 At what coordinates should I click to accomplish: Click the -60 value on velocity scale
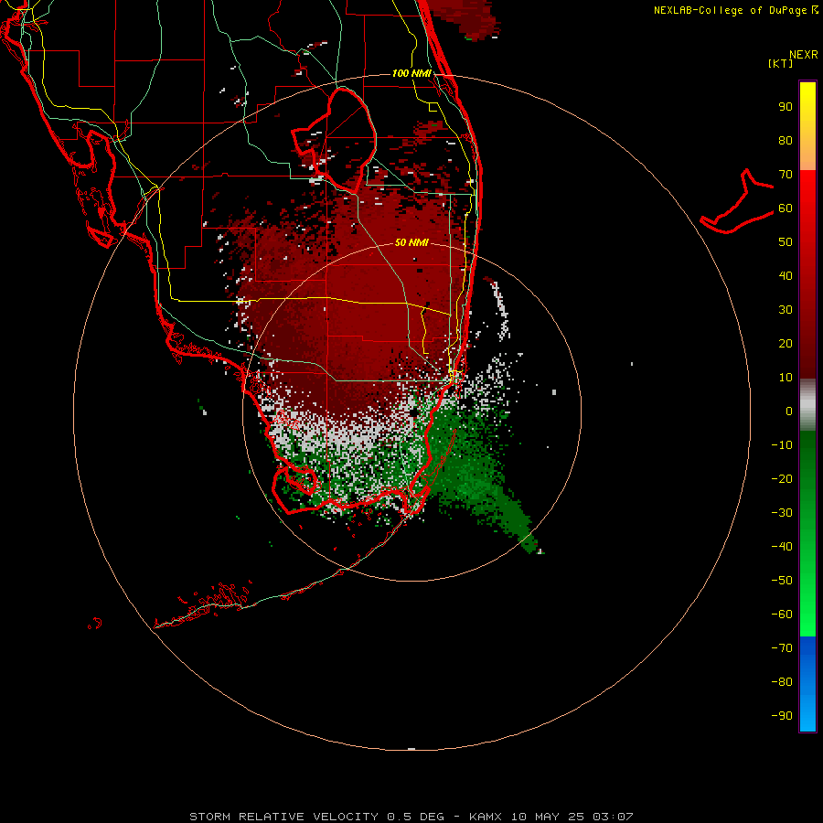[x=782, y=615]
